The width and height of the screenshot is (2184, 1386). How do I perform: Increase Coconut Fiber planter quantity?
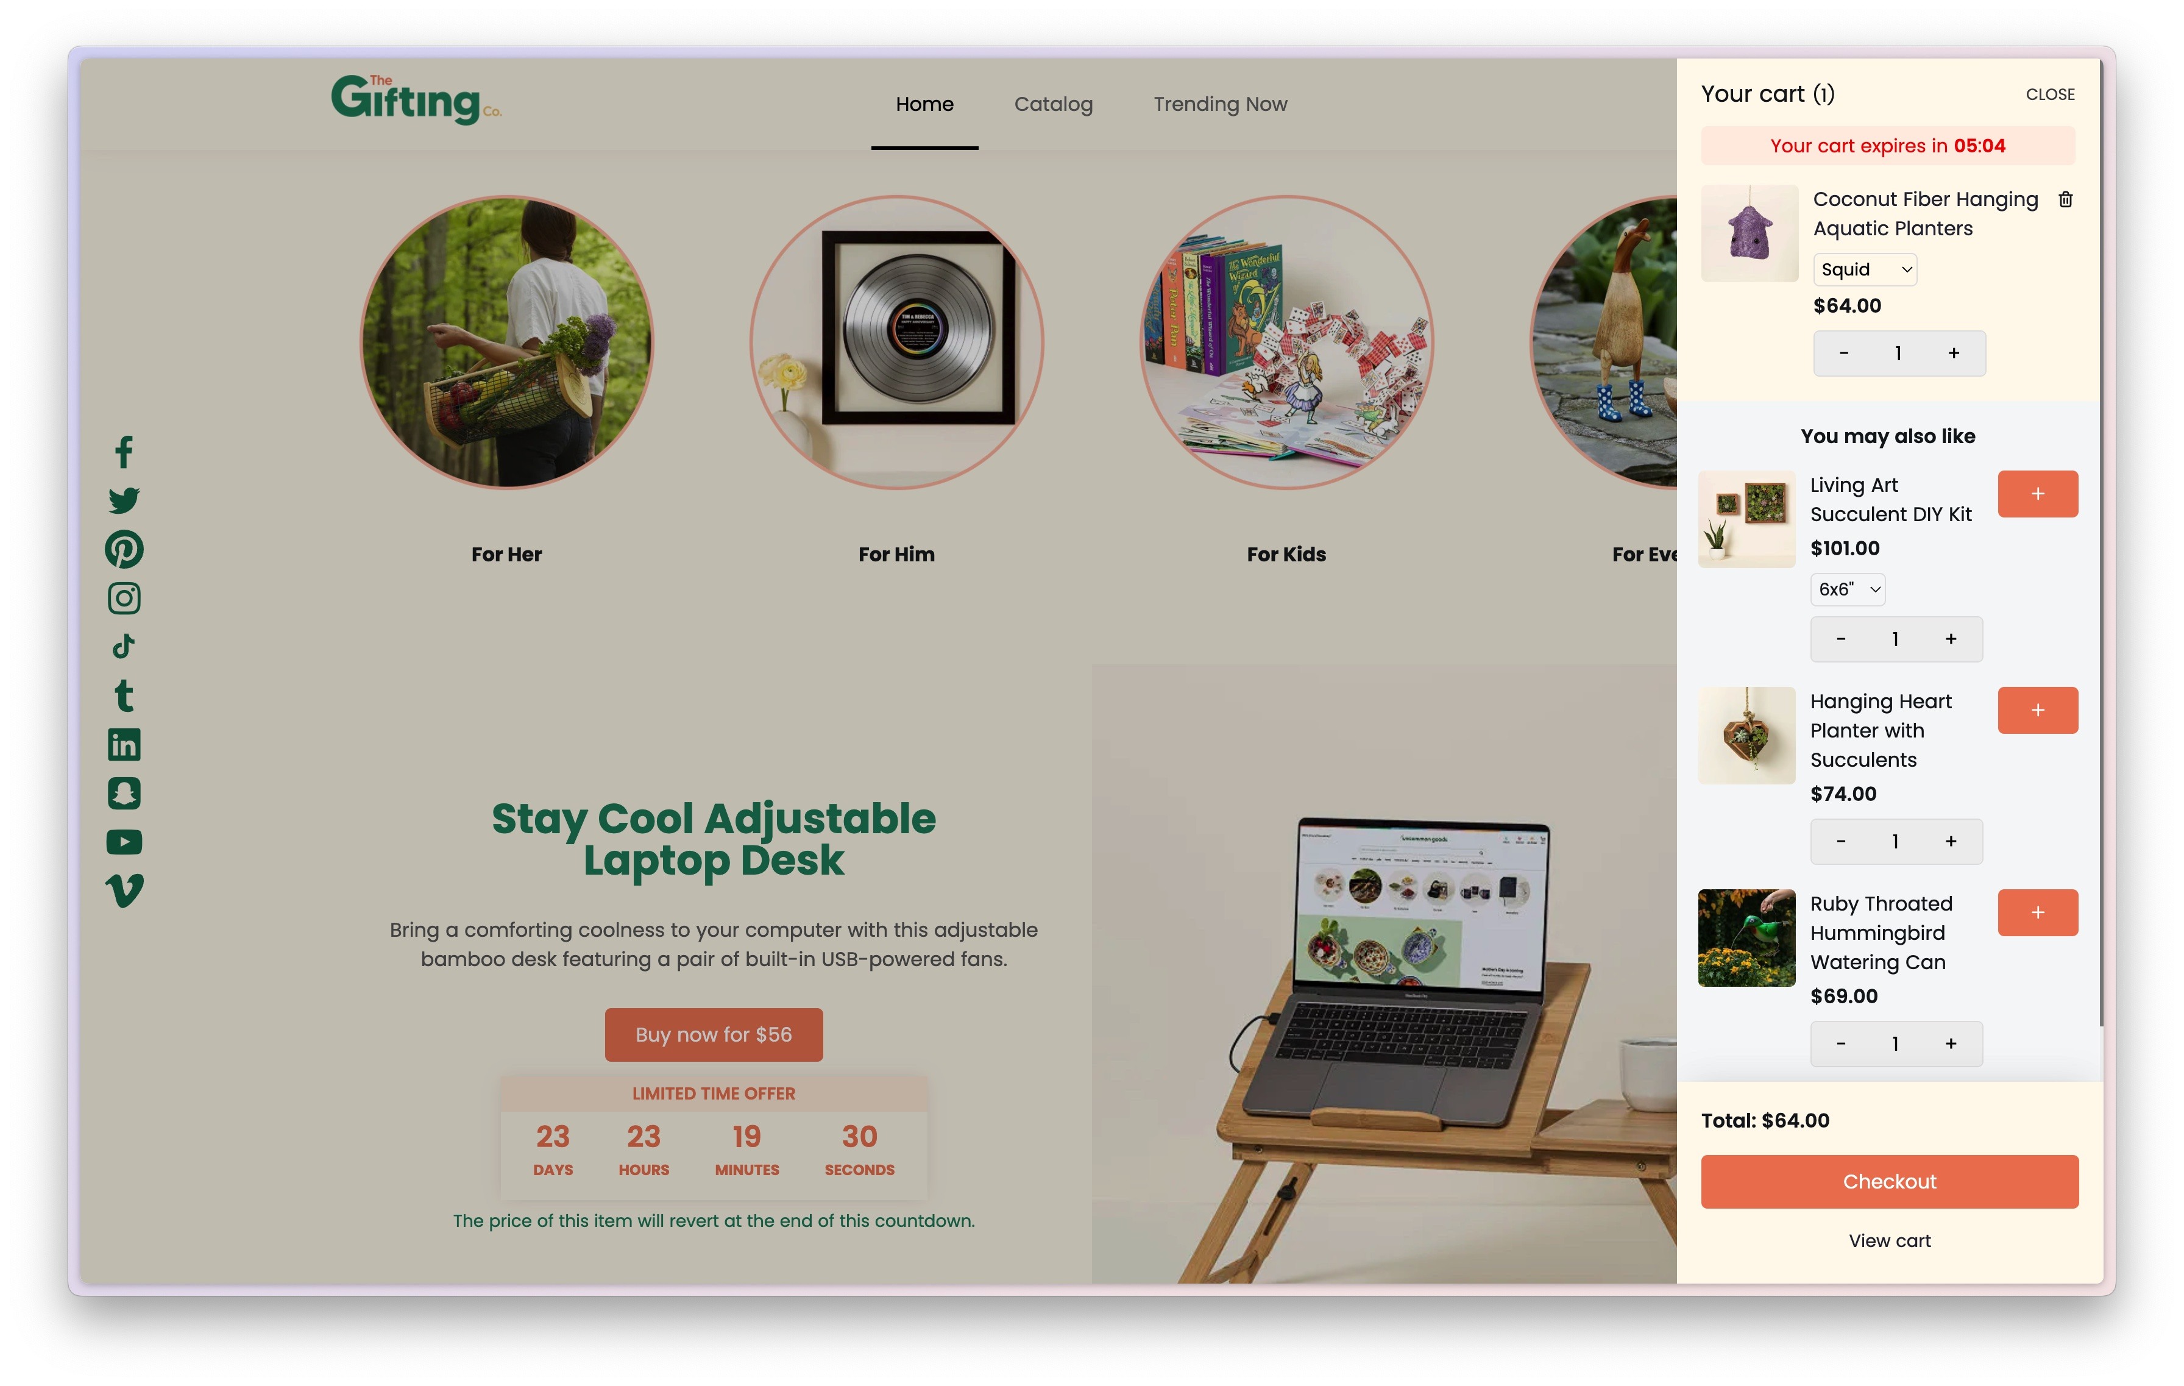point(1954,354)
